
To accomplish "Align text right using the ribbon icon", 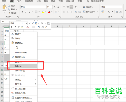I will [71, 12].
